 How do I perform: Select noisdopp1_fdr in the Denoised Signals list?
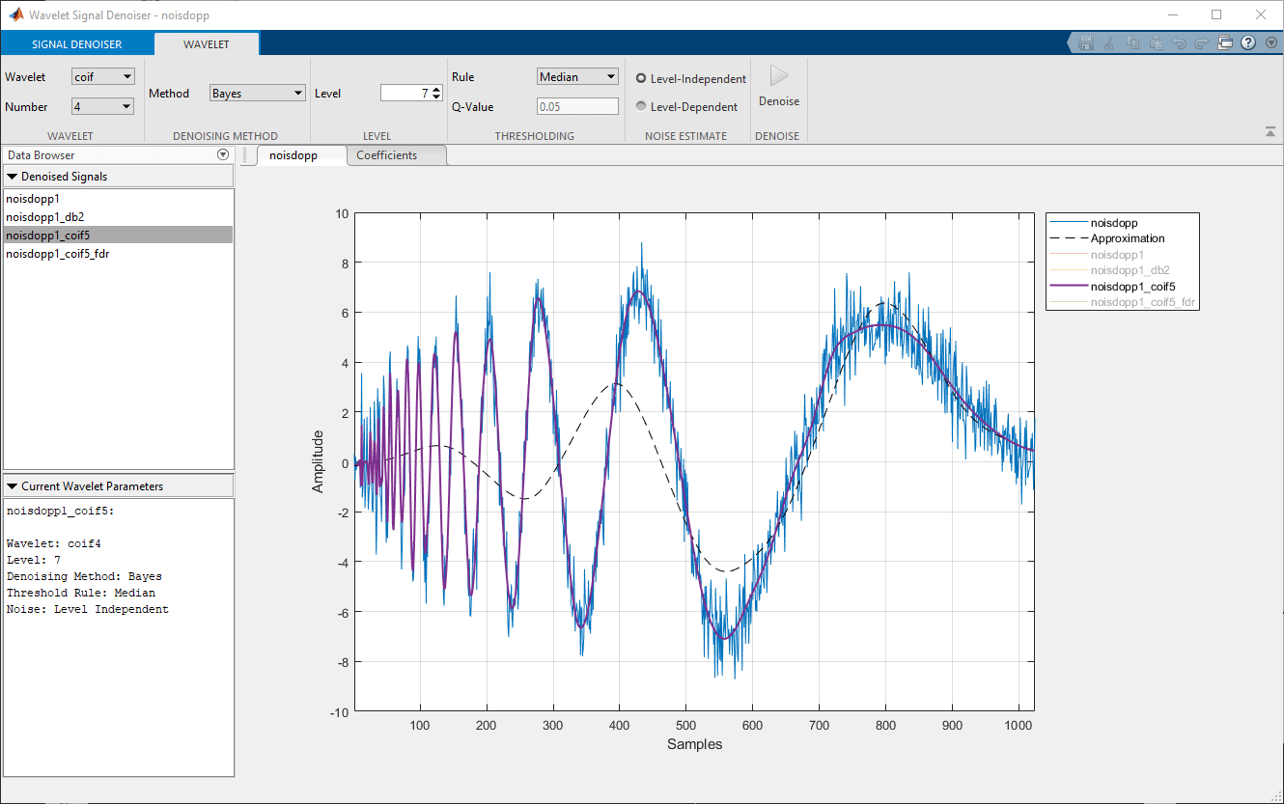click(57, 254)
